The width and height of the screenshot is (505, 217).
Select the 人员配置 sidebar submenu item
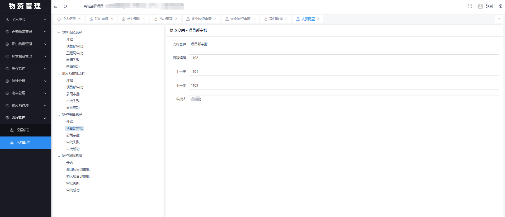point(25,143)
